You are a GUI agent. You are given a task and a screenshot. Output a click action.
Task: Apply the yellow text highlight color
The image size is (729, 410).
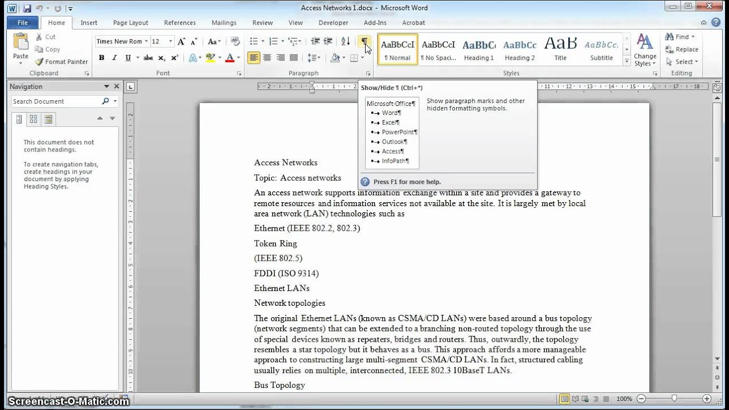click(x=210, y=58)
